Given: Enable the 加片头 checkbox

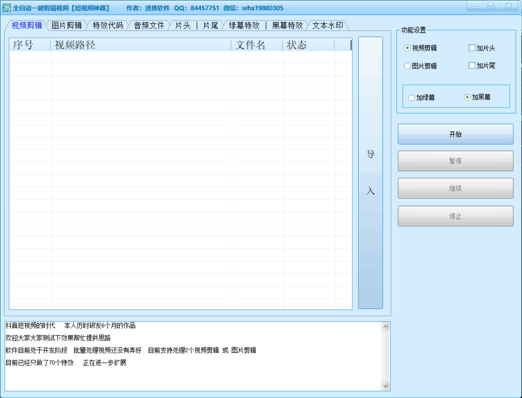Looking at the screenshot, I should coord(472,48).
